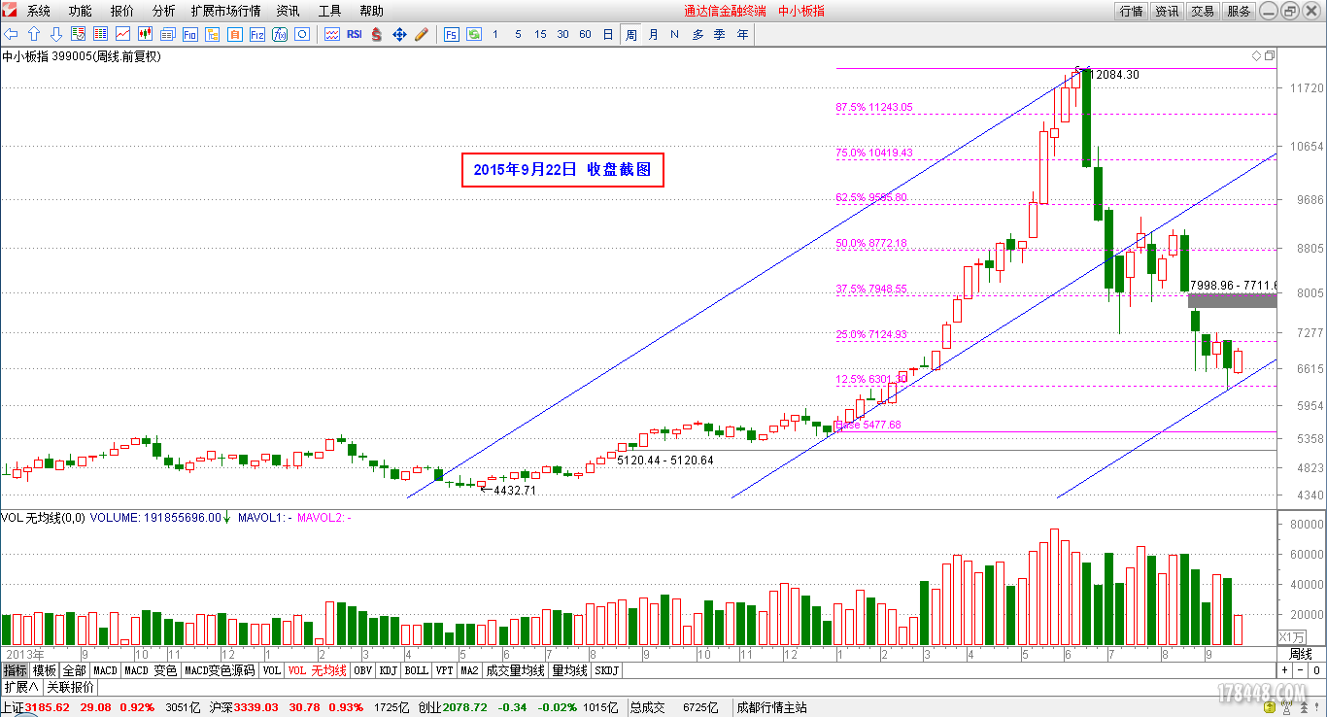Open the red time-sharing line chart icon
This screenshot has height=717, width=1327.
123,34
